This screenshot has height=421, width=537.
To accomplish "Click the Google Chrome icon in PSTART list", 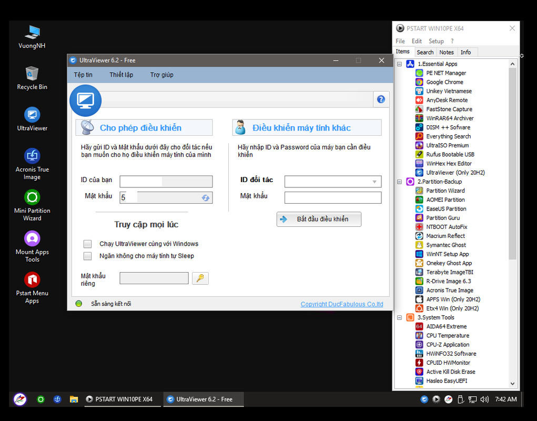I will (x=419, y=82).
